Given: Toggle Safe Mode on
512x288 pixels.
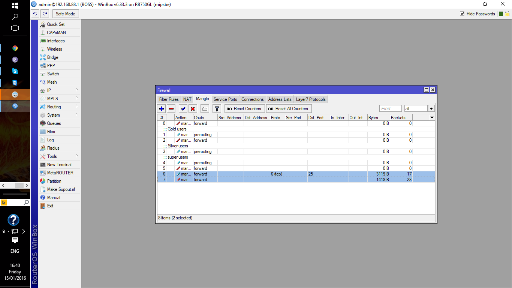Looking at the screenshot, I should [66, 14].
